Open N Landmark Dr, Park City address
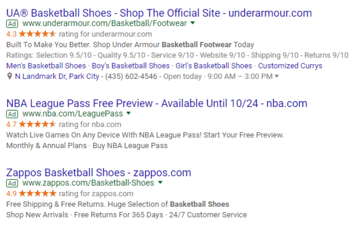Viewport: 360px width, 228px height. 57,76
